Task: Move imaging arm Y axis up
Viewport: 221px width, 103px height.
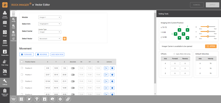Action: [179, 30]
